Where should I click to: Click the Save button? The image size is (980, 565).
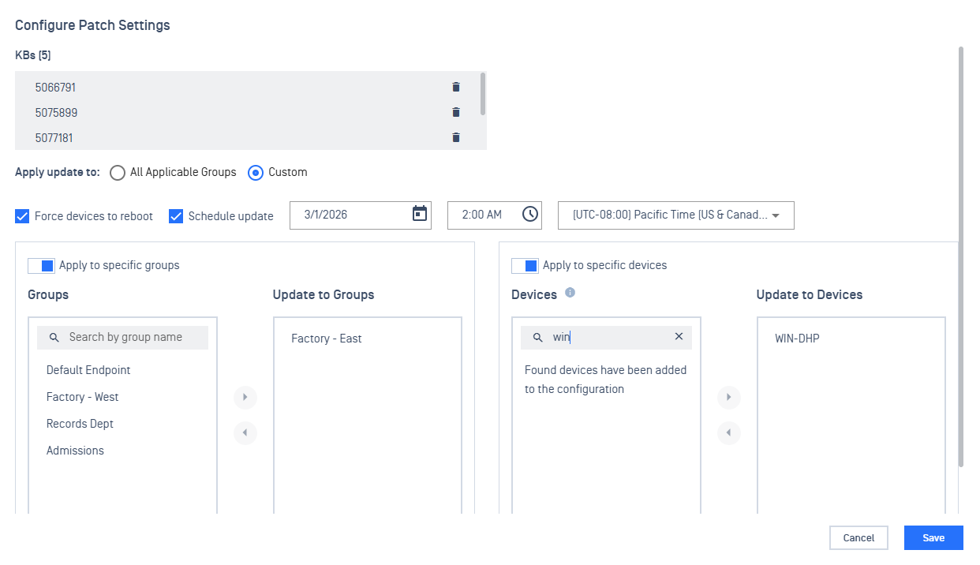933,537
